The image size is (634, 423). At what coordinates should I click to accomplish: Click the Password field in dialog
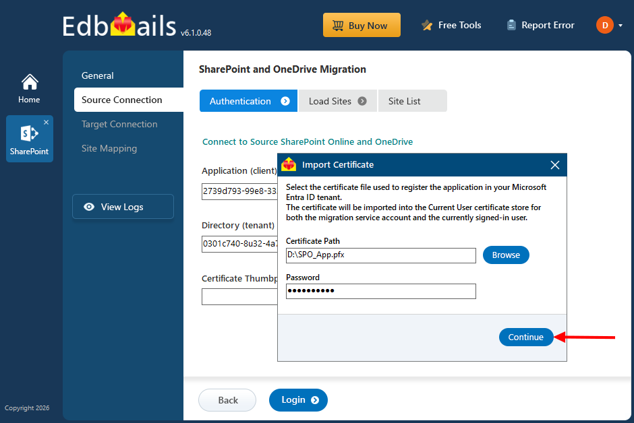tap(380, 291)
